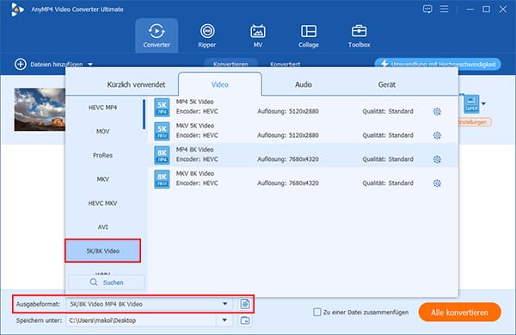Open the MV module
Viewport: 516px width, 335px height.
(x=258, y=35)
